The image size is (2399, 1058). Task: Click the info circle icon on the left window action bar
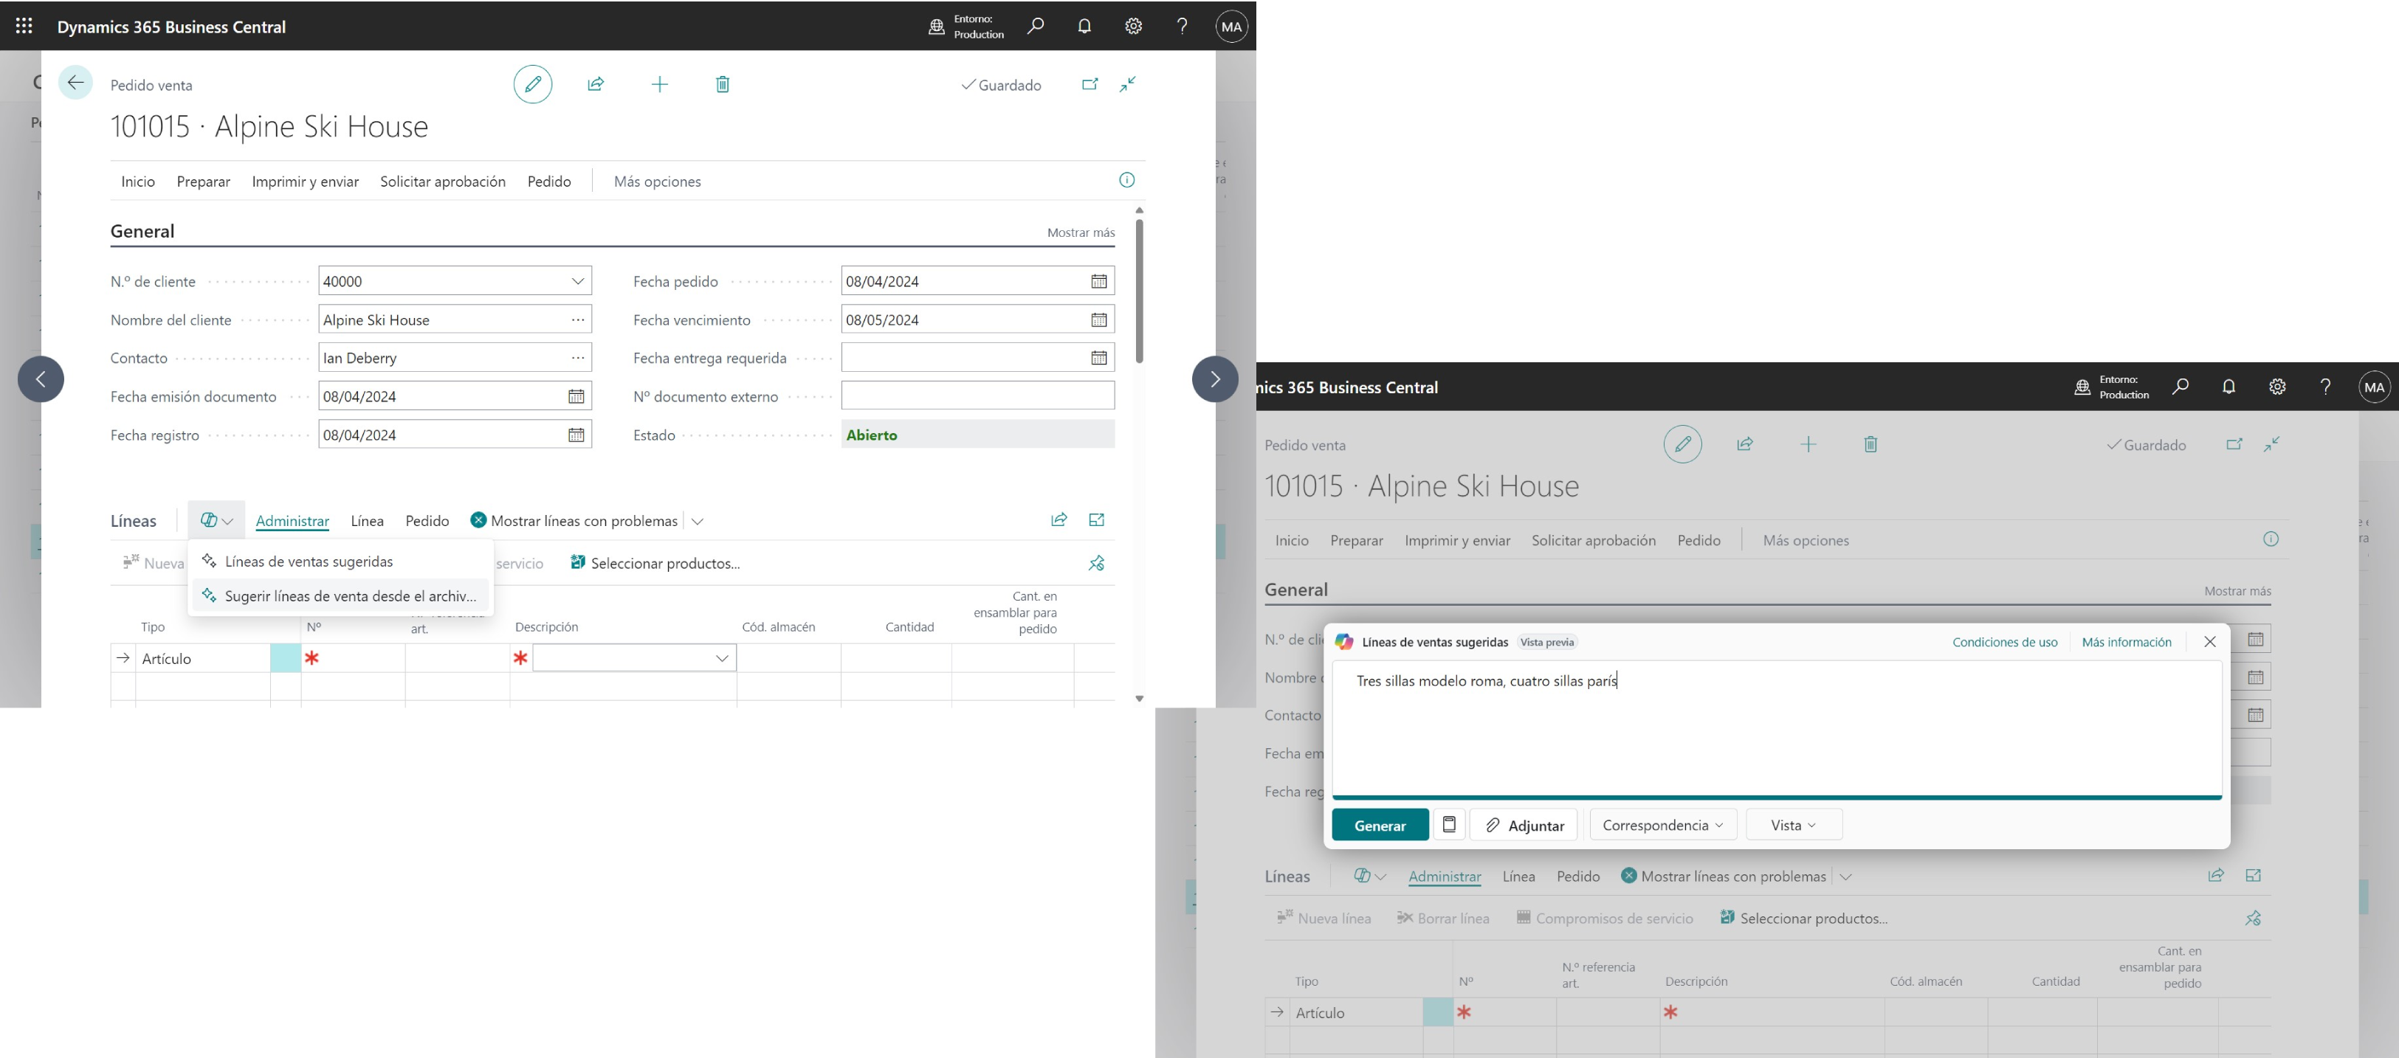coord(1127,181)
